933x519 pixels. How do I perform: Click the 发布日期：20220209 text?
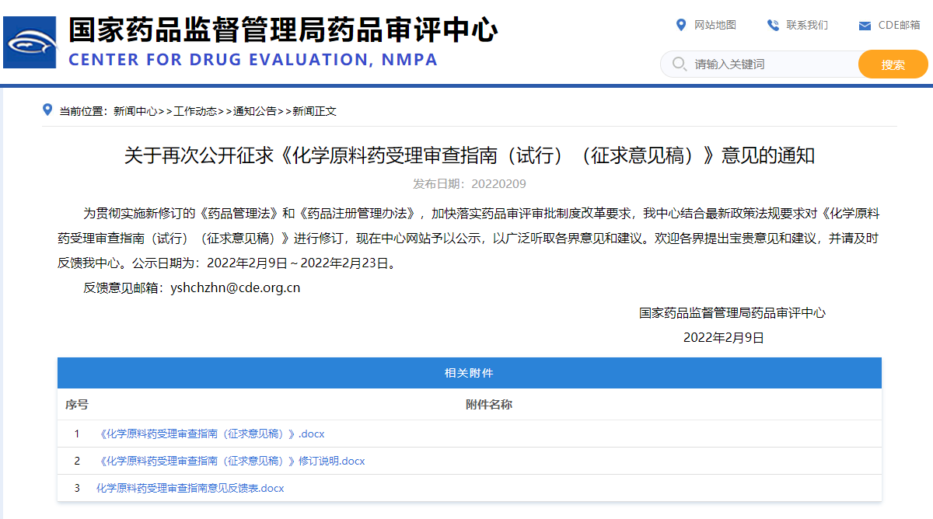point(470,184)
